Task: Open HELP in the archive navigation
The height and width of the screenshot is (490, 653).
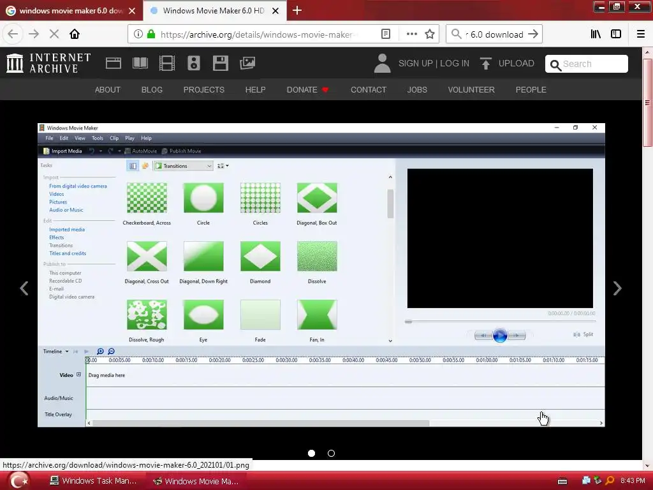Action: point(255,89)
